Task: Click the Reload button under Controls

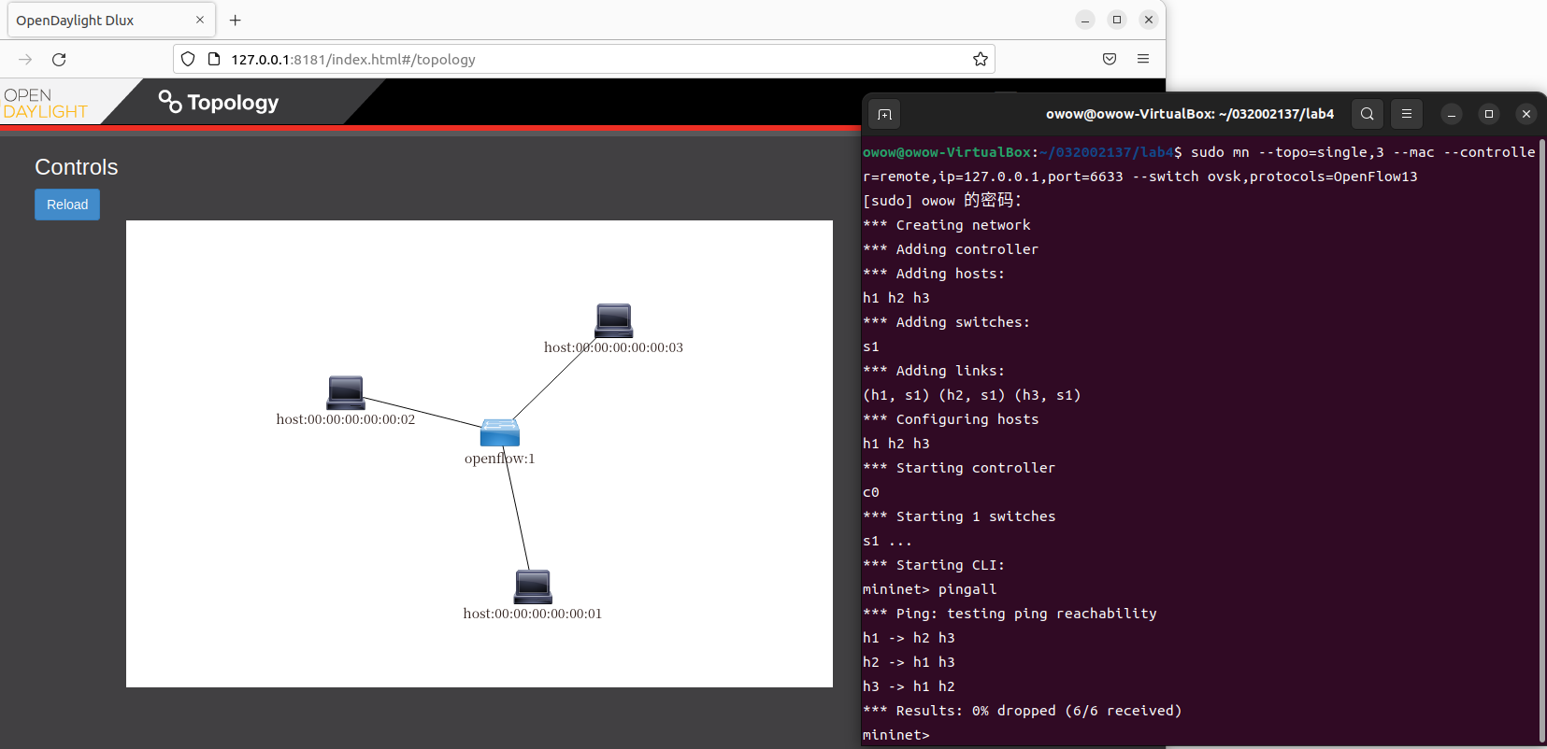Action: tap(67, 205)
